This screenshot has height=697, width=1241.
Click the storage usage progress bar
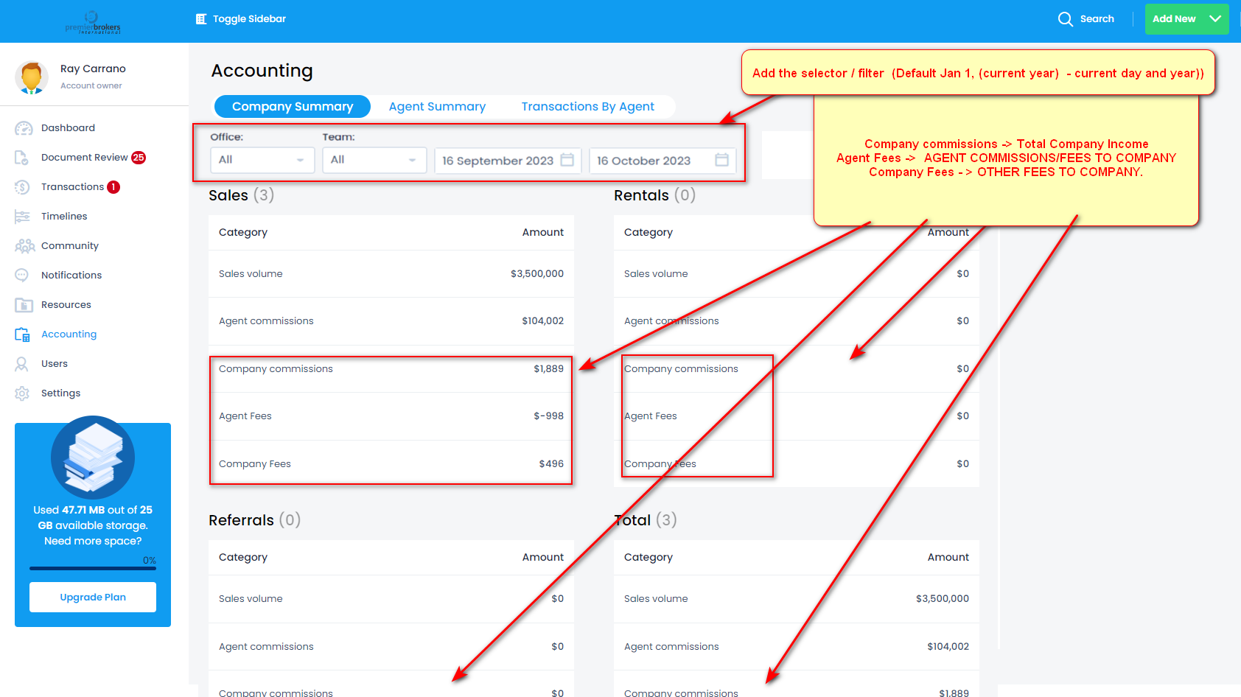click(93, 568)
